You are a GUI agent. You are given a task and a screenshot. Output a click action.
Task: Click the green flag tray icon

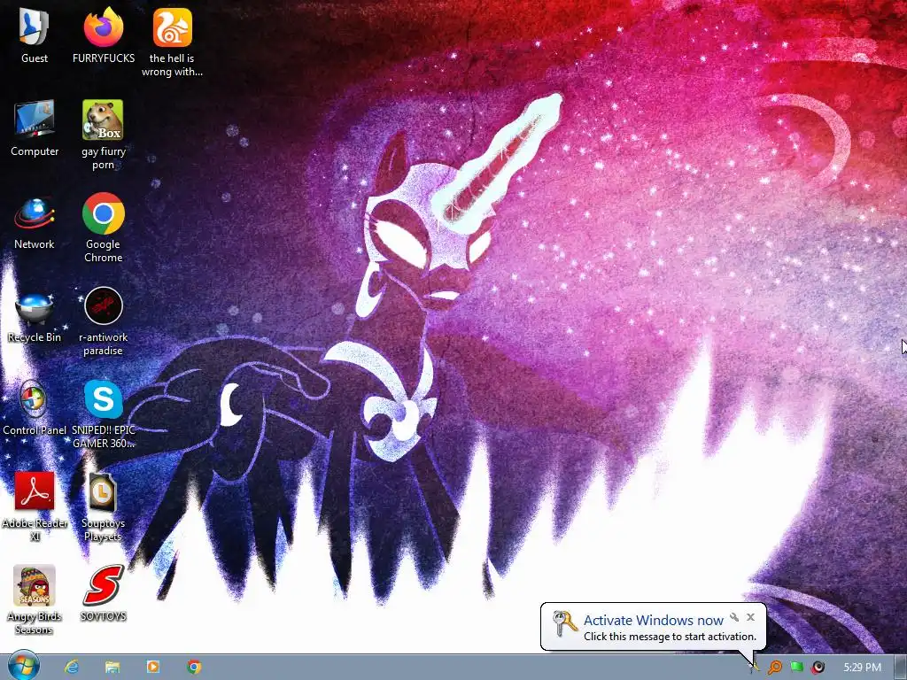[x=796, y=667]
